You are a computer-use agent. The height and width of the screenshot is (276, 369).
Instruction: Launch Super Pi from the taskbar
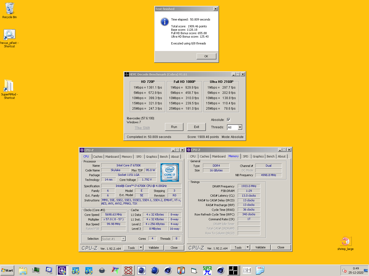point(207,270)
